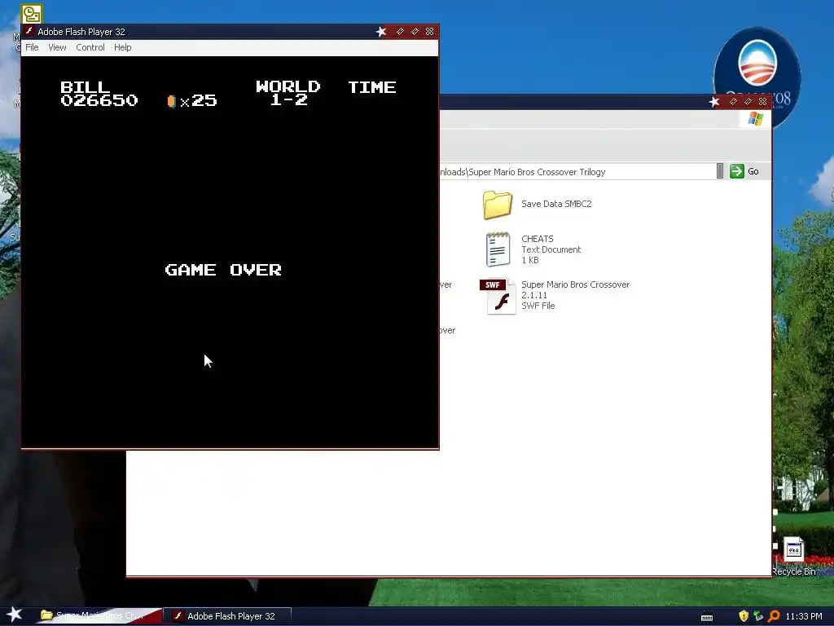Select the yellow clock desktop icon above Flash Player
The image size is (834, 626).
point(32,13)
